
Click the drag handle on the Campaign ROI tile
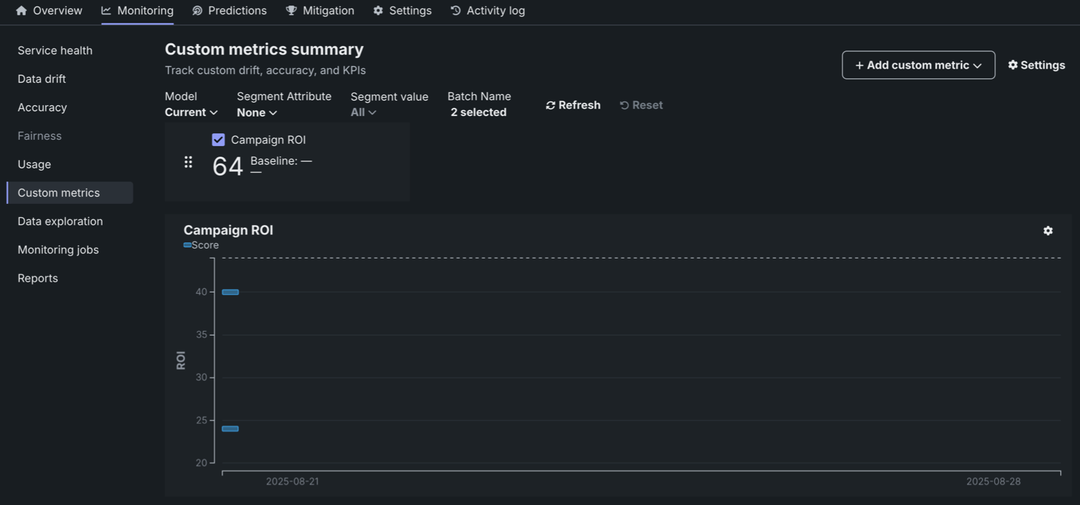coord(188,162)
